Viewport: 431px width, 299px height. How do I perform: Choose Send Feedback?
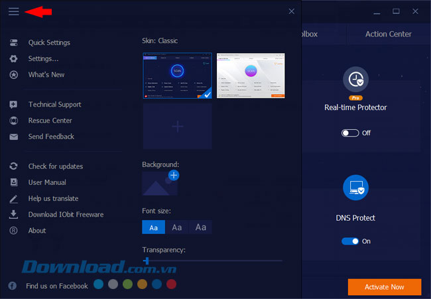click(x=51, y=137)
